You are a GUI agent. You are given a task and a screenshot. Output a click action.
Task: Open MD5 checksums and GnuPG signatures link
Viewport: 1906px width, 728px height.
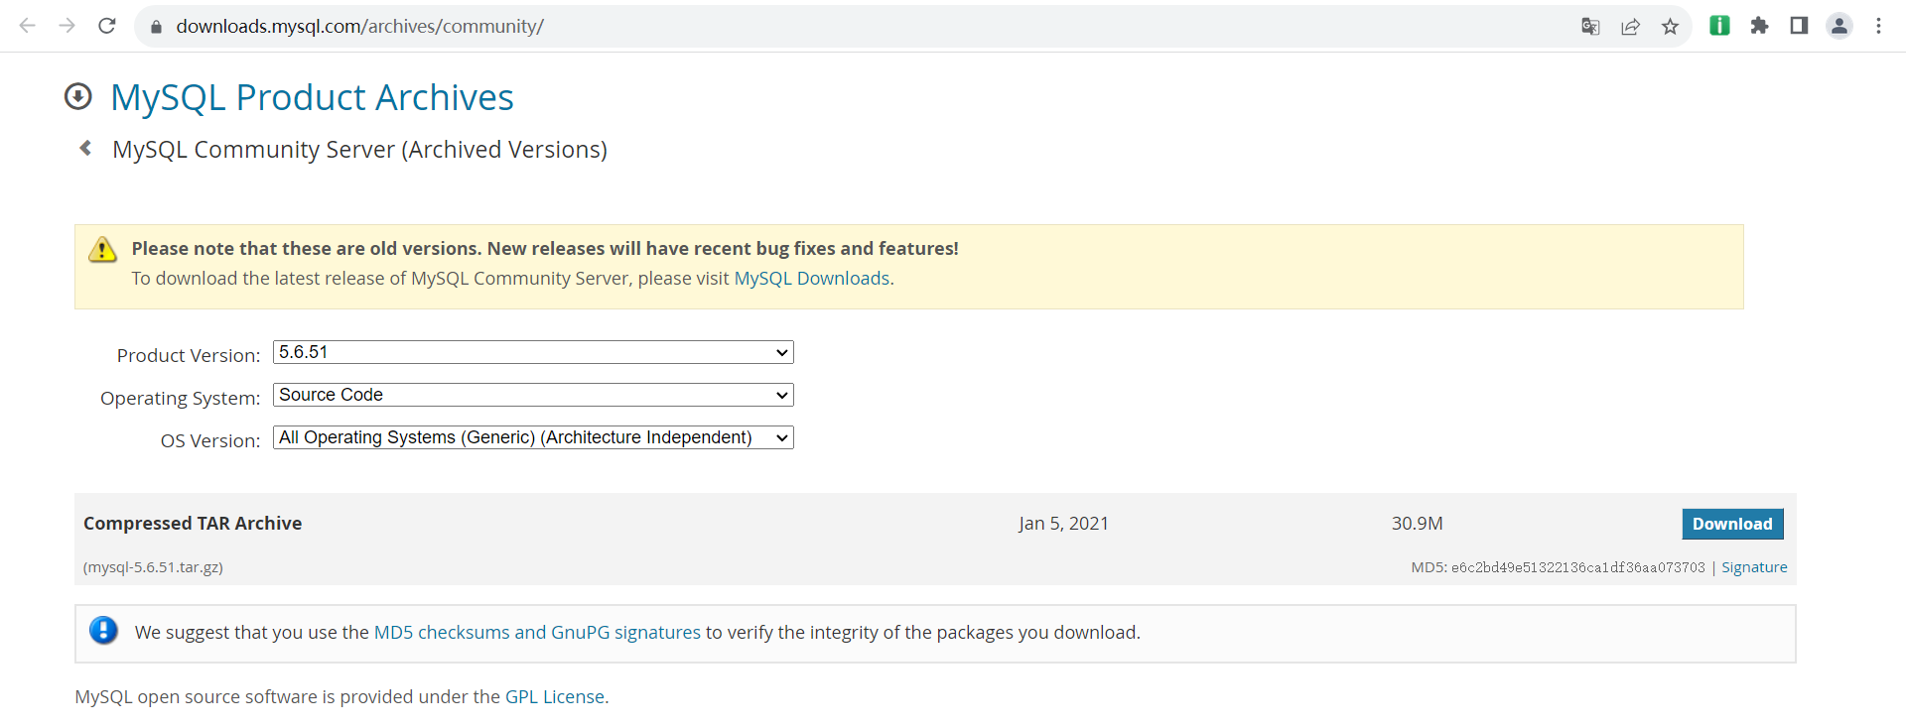coord(537,633)
